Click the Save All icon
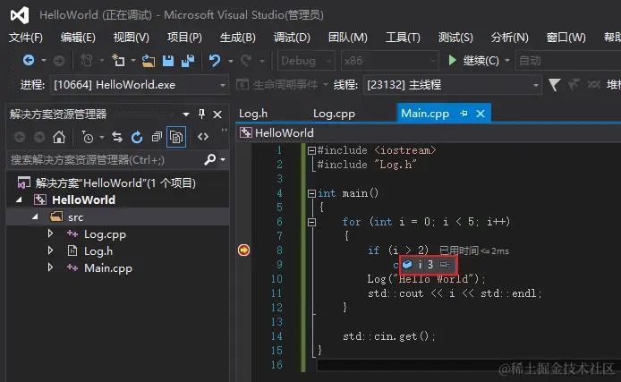This screenshot has height=382, width=621. (188, 61)
